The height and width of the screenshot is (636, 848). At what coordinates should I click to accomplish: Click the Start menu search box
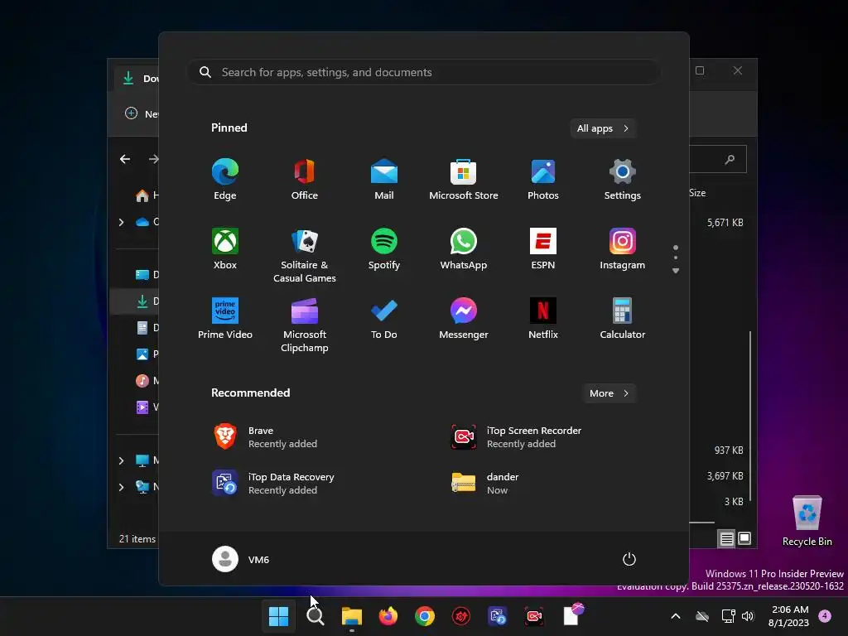click(423, 72)
